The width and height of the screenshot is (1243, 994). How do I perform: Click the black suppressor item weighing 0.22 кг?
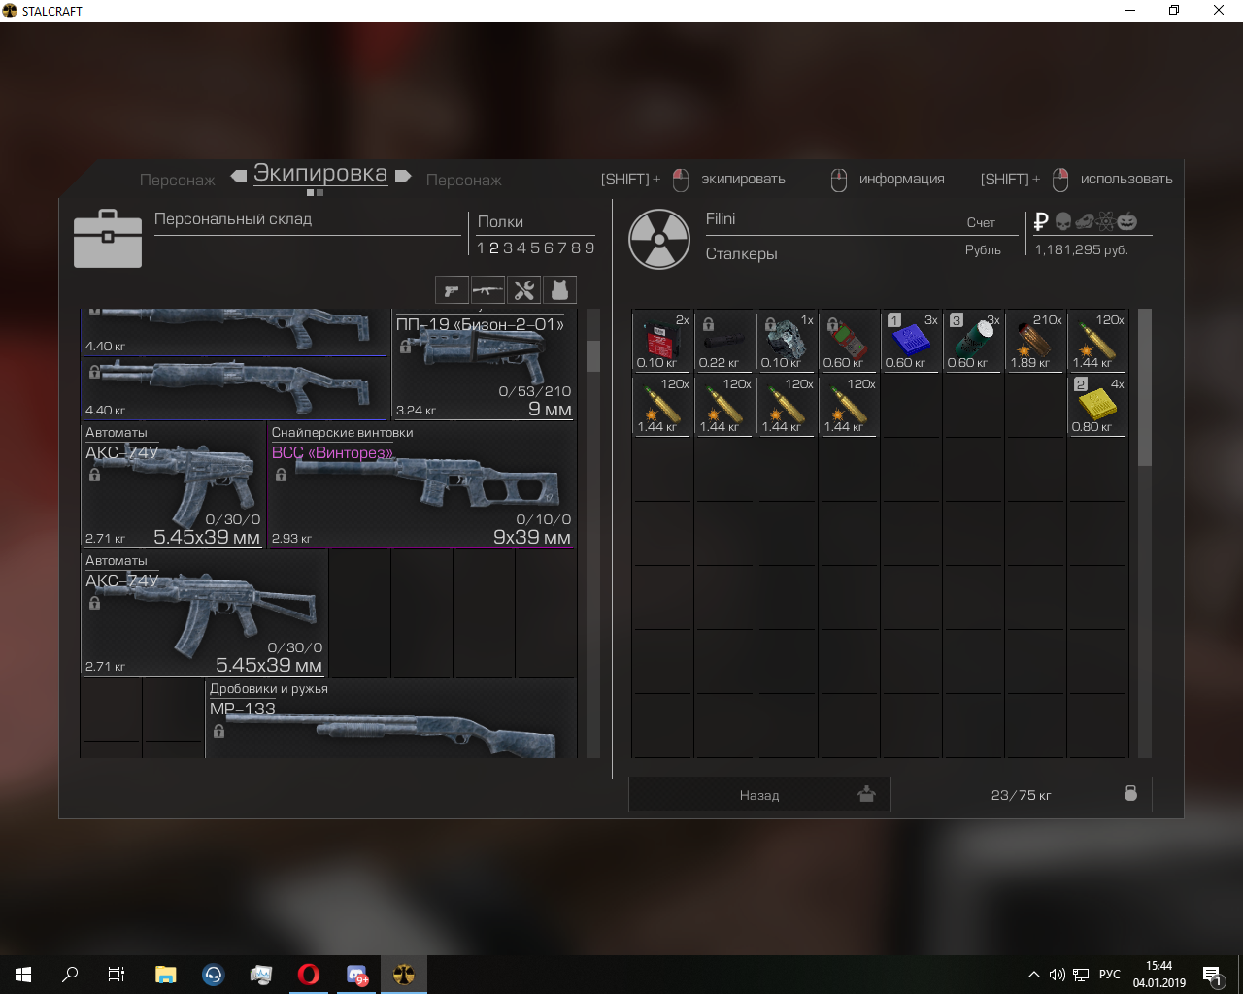[724, 341]
